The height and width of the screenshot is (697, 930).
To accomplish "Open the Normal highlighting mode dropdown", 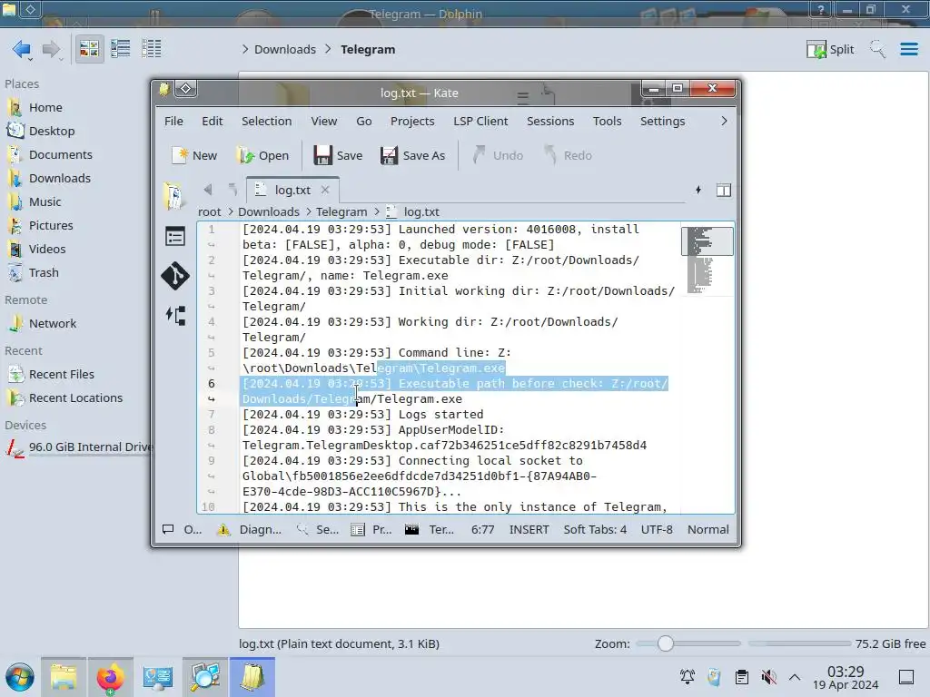I will click(708, 529).
